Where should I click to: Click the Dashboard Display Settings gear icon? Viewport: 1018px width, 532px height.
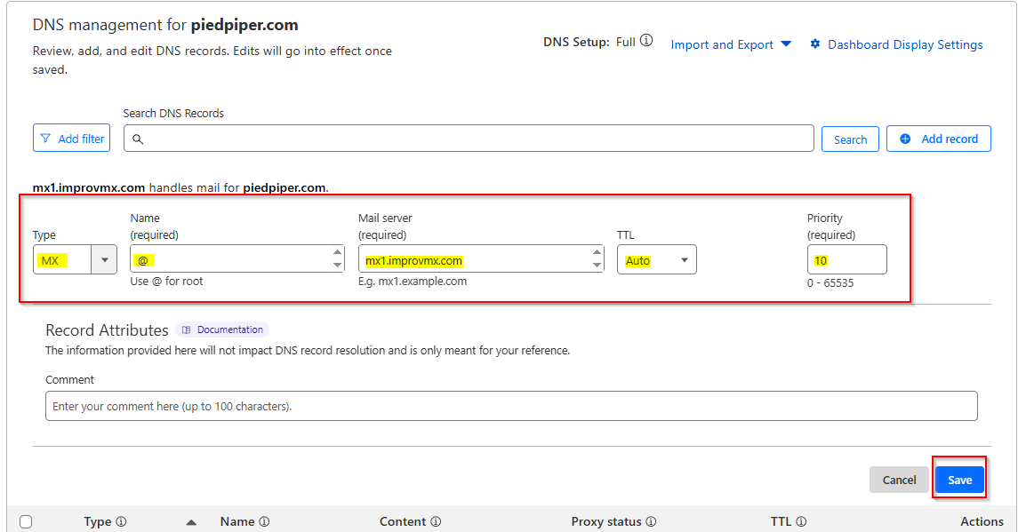pos(814,44)
